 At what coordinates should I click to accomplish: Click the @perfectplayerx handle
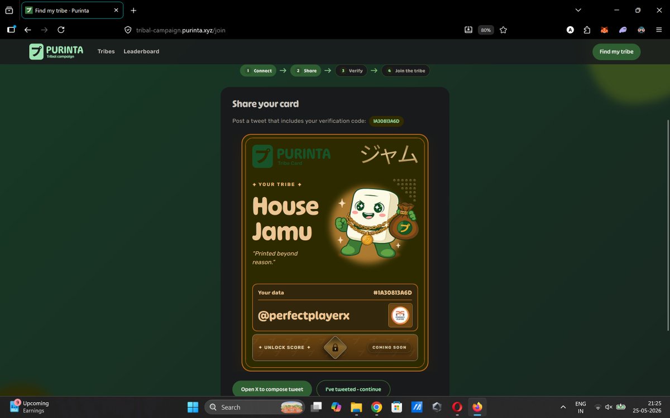[x=304, y=315]
